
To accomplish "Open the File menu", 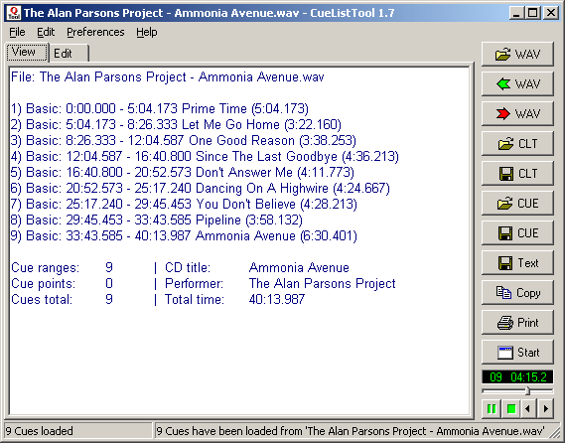I will coord(17,32).
